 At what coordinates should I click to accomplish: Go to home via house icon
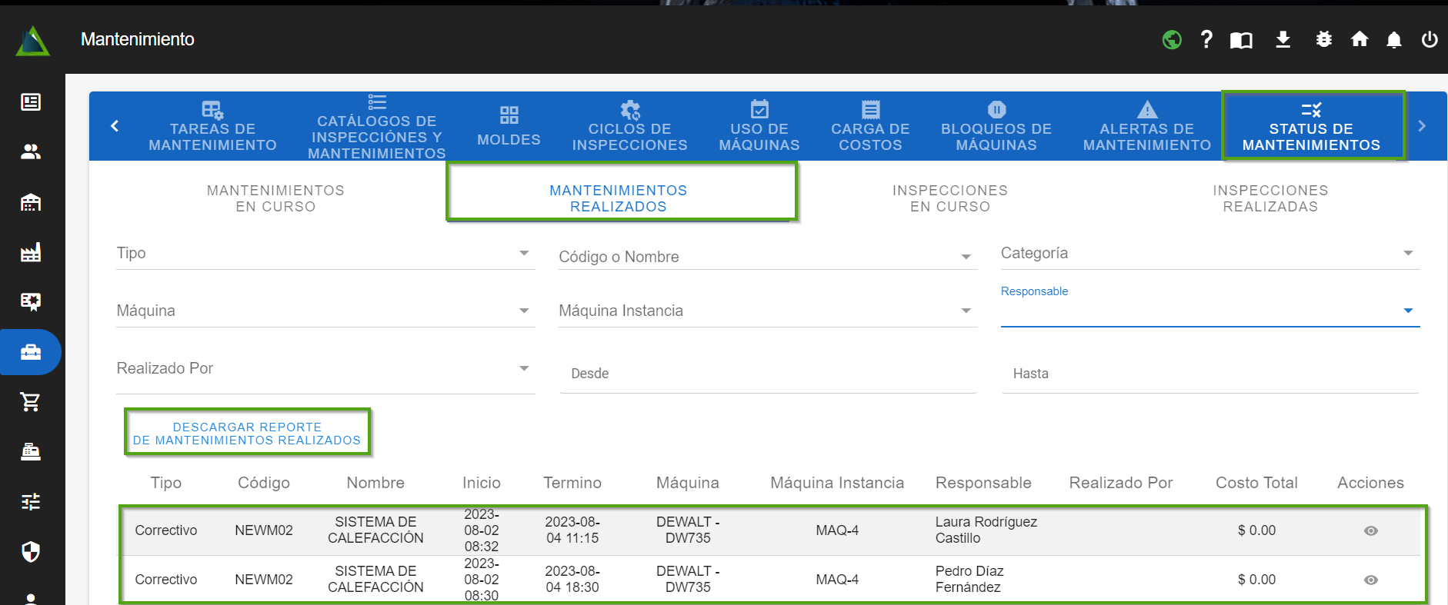point(1360,39)
